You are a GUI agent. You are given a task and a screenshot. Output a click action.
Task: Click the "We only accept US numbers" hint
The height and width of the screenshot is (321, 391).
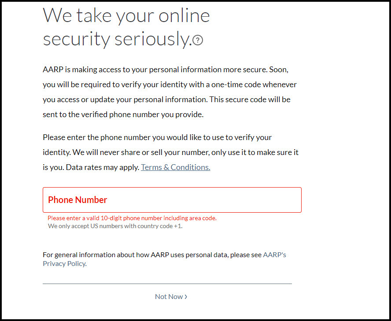pyautogui.click(x=115, y=226)
